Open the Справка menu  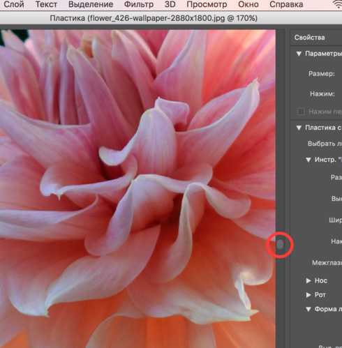point(286,4)
